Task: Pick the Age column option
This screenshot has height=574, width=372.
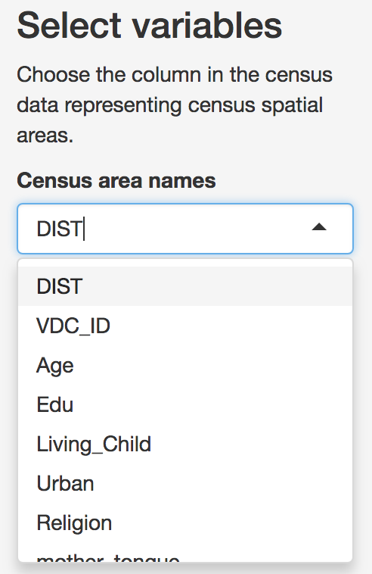Action: click(x=185, y=365)
